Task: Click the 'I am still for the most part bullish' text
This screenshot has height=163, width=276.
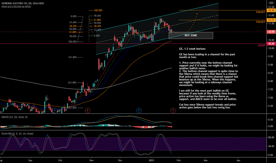Action: coord(208,95)
